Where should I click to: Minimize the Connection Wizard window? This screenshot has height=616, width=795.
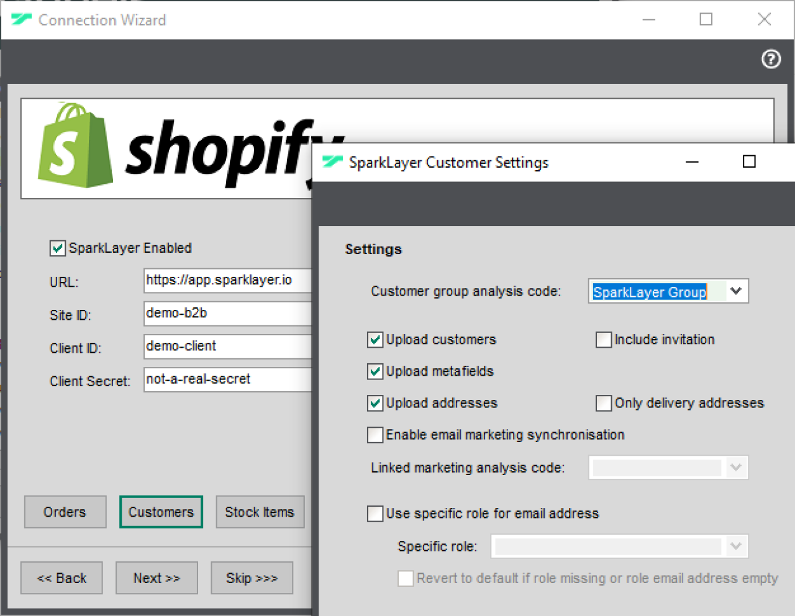coord(649,19)
